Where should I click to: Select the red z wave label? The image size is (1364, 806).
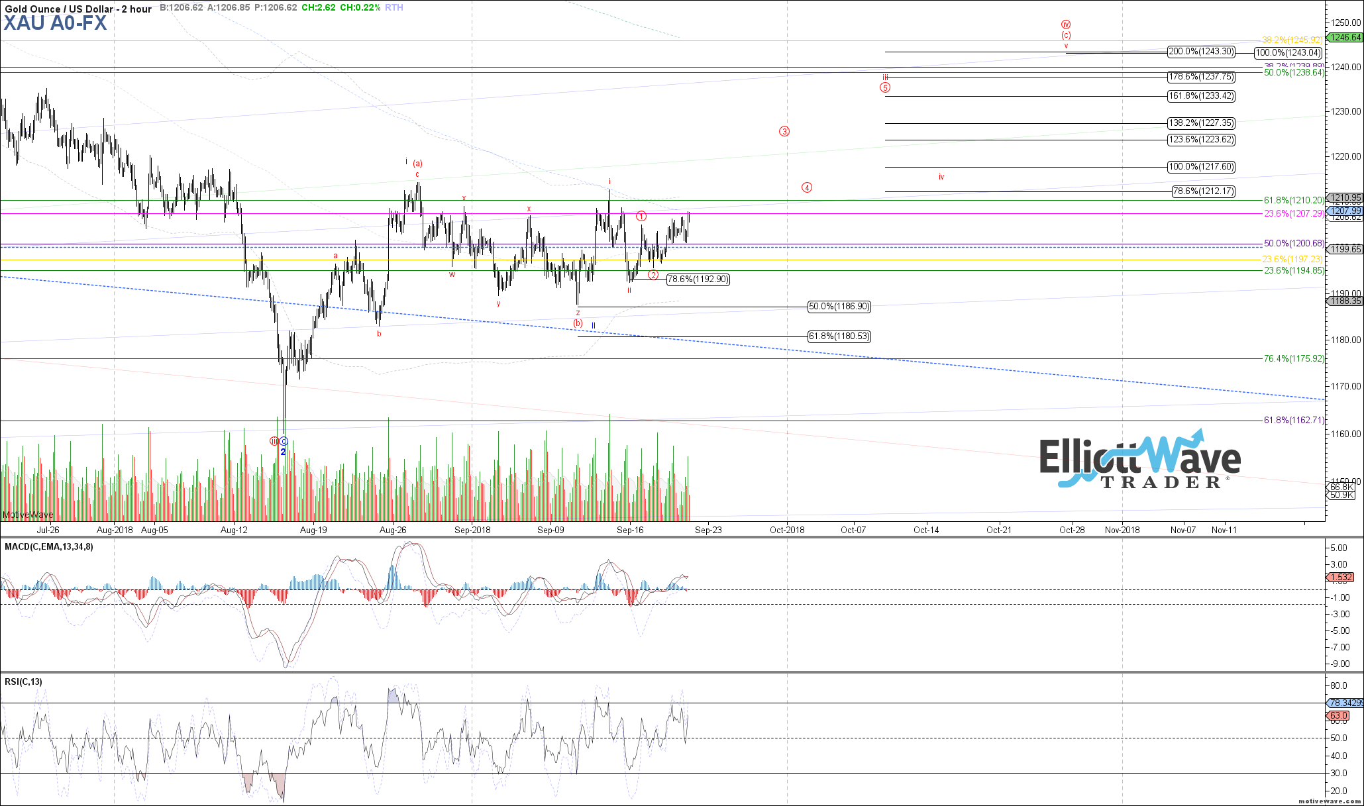coord(578,313)
